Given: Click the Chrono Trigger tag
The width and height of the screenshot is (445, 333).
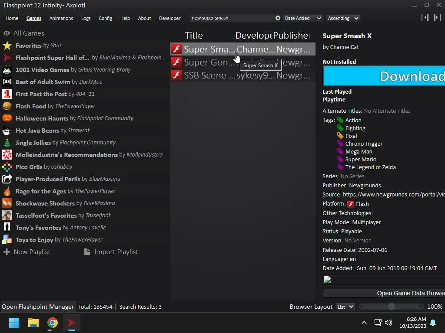Looking at the screenshot, I should click(364, 144).
